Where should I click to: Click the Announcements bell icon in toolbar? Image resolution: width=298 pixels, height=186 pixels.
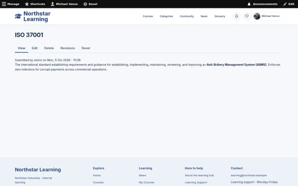[x=249, y=4]
